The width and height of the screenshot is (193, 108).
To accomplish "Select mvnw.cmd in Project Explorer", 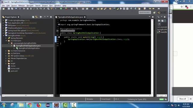I will coord(15,68).
